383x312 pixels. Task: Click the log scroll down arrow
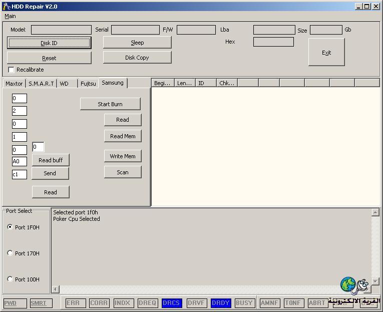[x=375, y=281]
